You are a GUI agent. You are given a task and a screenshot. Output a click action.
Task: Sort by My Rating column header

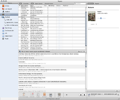coord(52,6)
